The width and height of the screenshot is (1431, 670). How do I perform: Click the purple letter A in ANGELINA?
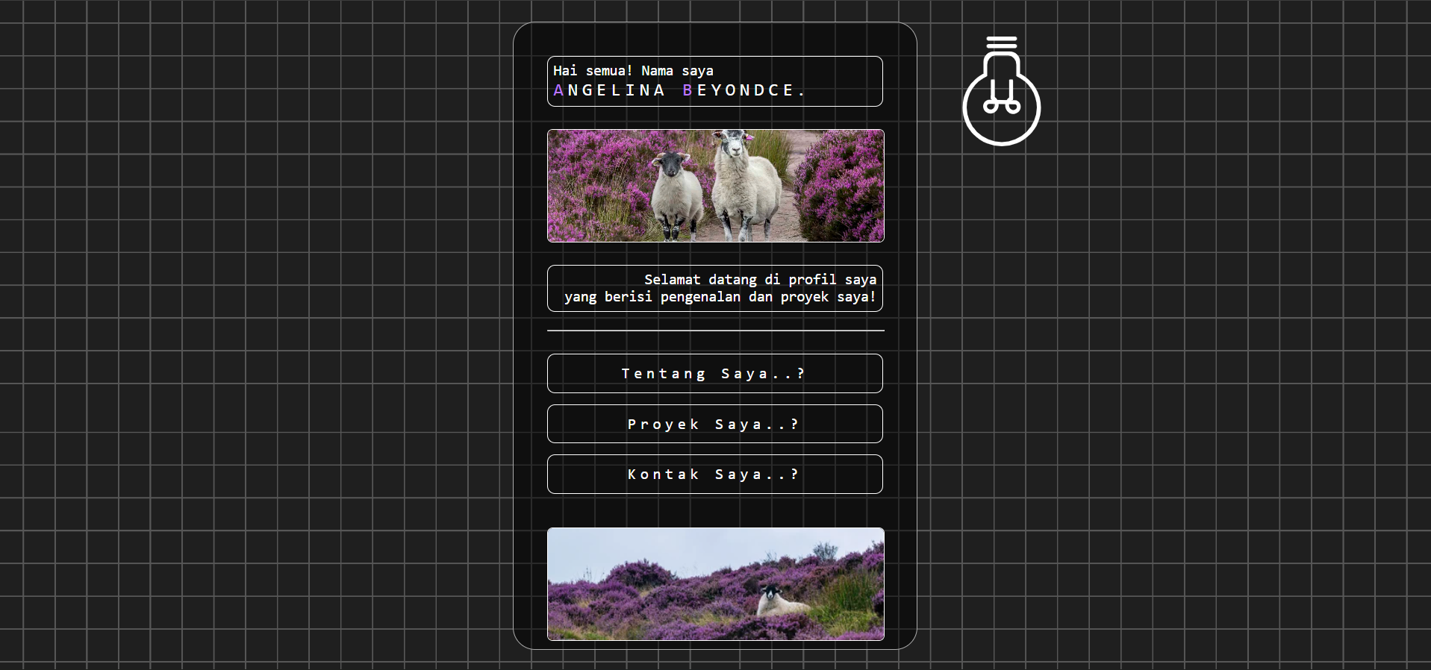[x=558, y=90]
